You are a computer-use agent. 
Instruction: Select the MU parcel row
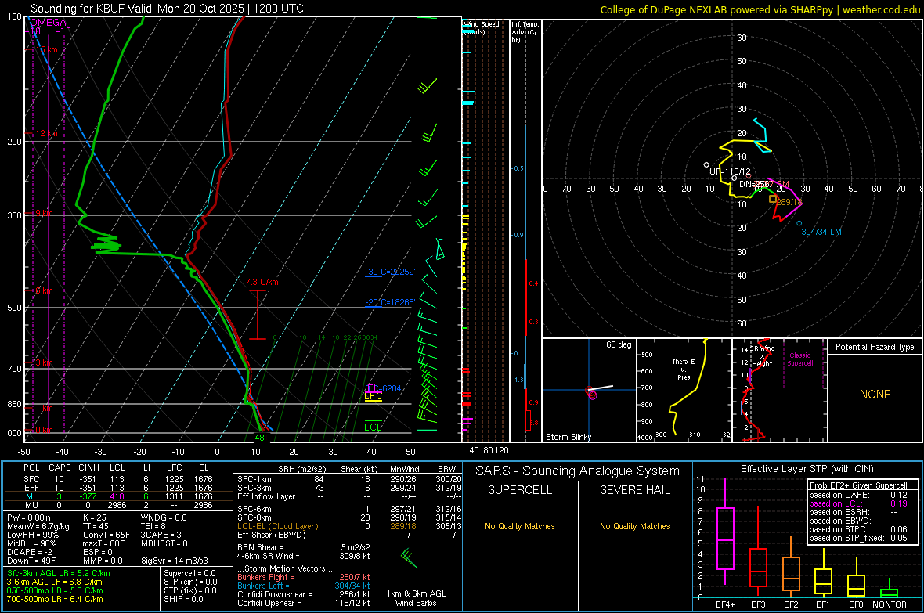pos(118,505)
